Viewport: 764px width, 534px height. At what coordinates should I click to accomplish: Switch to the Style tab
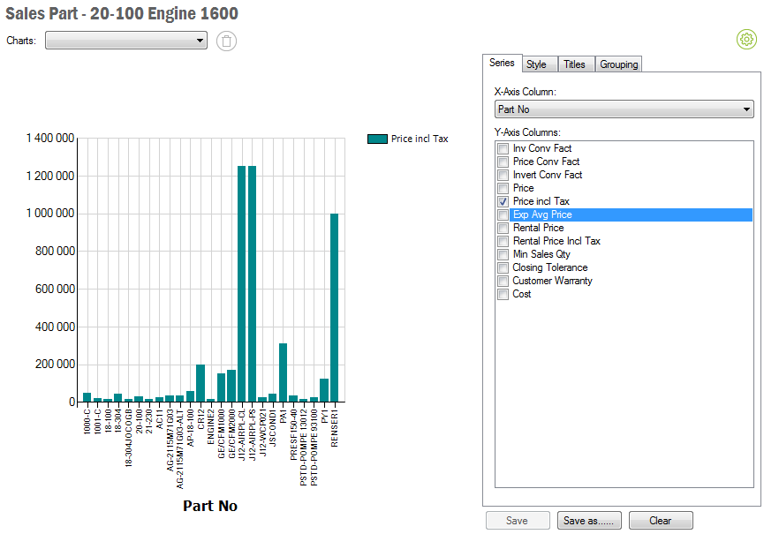click(x=536, y=64)
